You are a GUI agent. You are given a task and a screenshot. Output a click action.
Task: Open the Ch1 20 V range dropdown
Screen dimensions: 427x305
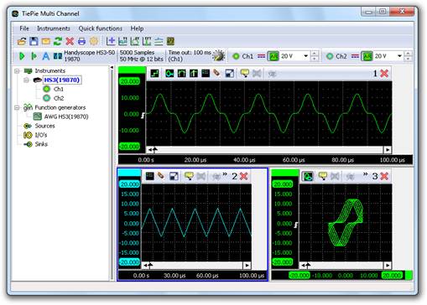coord(305,56)
